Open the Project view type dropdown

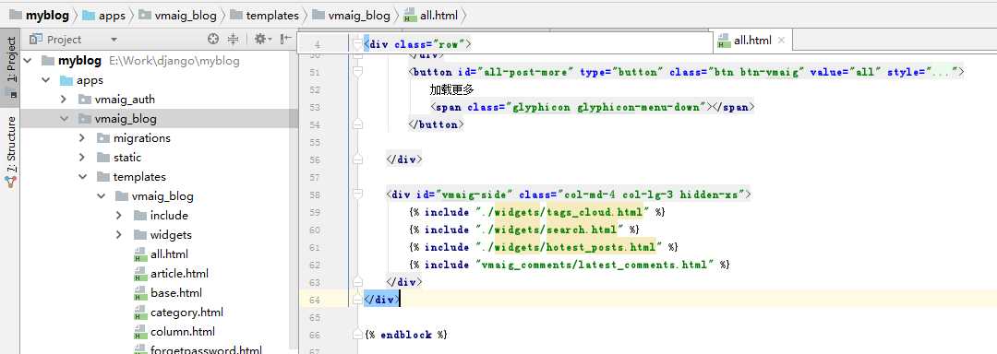tap(114, 40)
